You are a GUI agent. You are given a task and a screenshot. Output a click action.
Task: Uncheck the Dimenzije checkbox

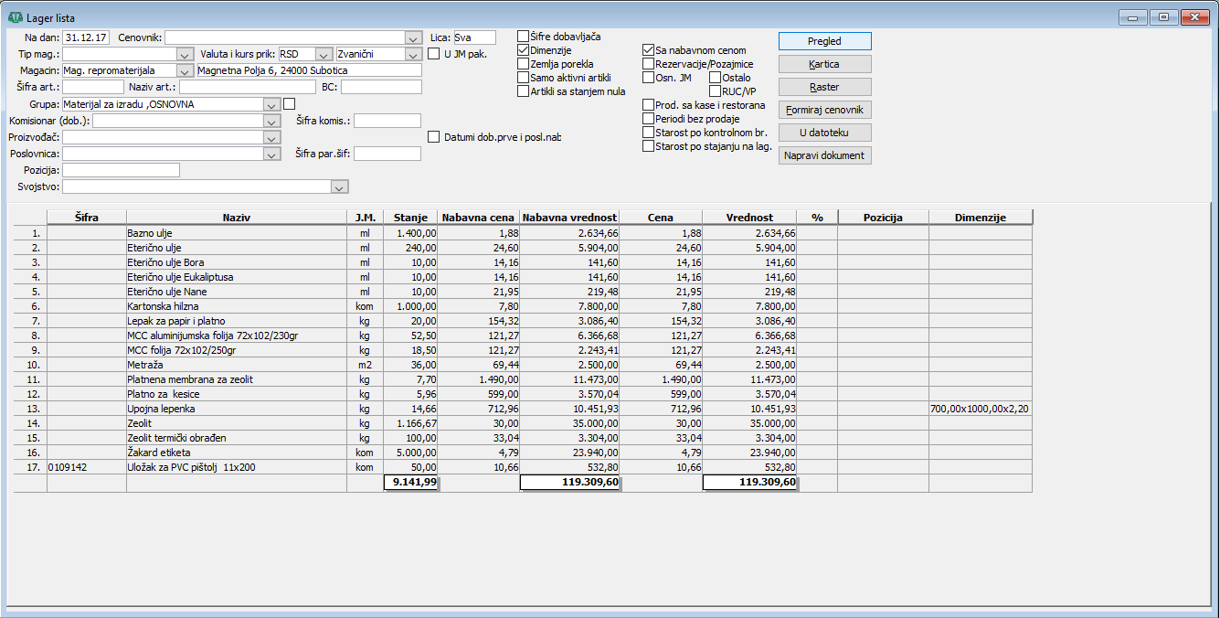tap(524, 50)
